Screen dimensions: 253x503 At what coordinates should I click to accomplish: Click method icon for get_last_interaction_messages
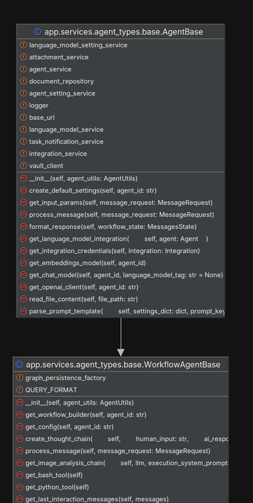[20, 499]
